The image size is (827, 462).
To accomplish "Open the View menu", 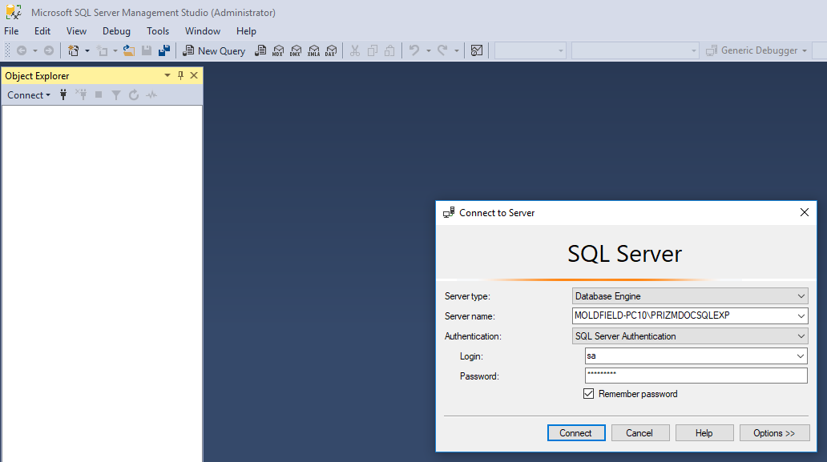I will [x=76, y=31].
